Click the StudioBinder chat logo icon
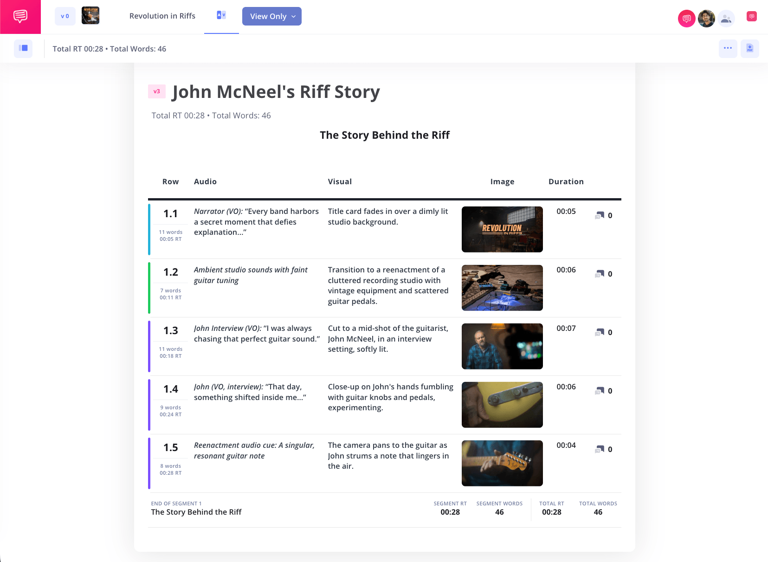Viewport: 768px width, 562px height. (20, 17)
